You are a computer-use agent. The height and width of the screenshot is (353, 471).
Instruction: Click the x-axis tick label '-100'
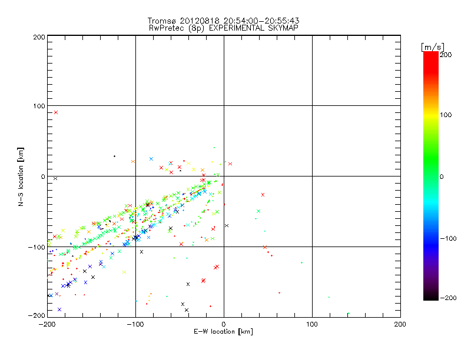pyautogui.click(x=135, y=324)
